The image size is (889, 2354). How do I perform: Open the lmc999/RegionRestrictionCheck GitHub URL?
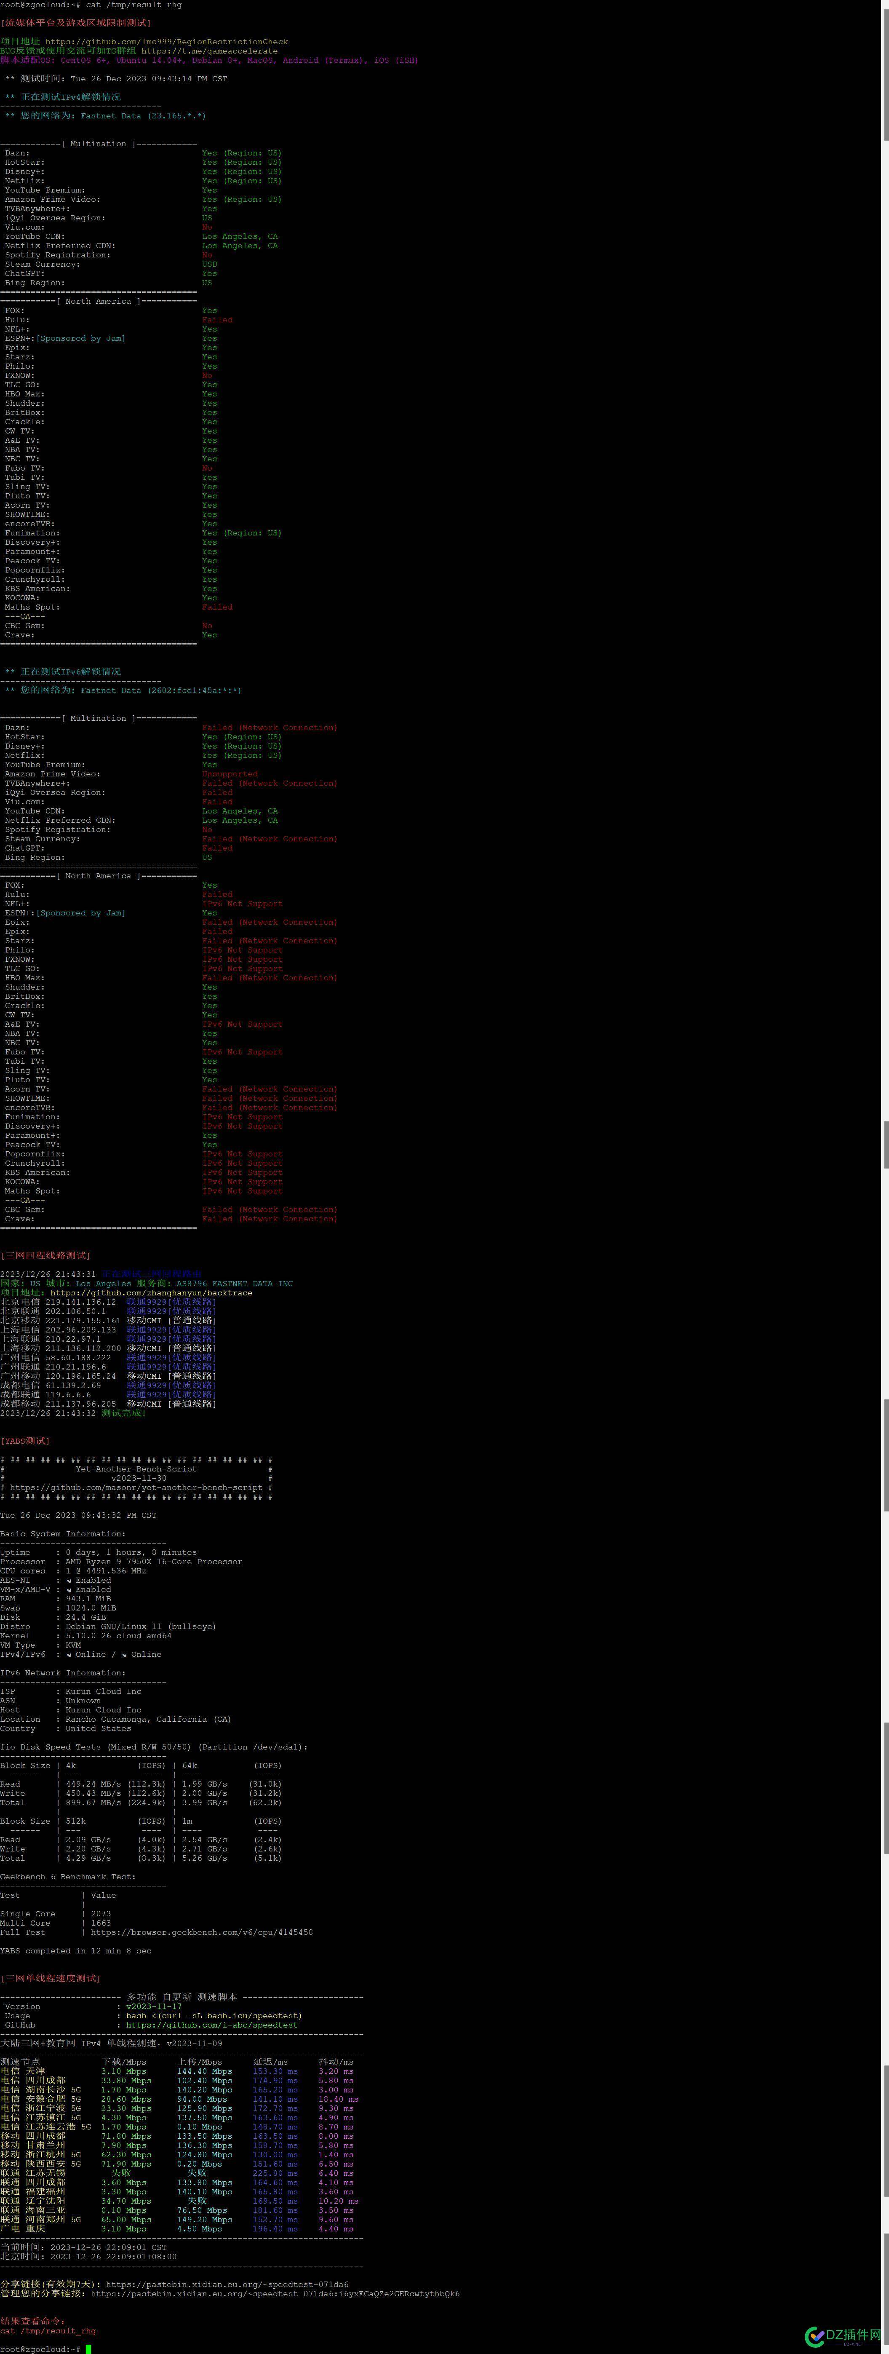click(x=166, y=42)
